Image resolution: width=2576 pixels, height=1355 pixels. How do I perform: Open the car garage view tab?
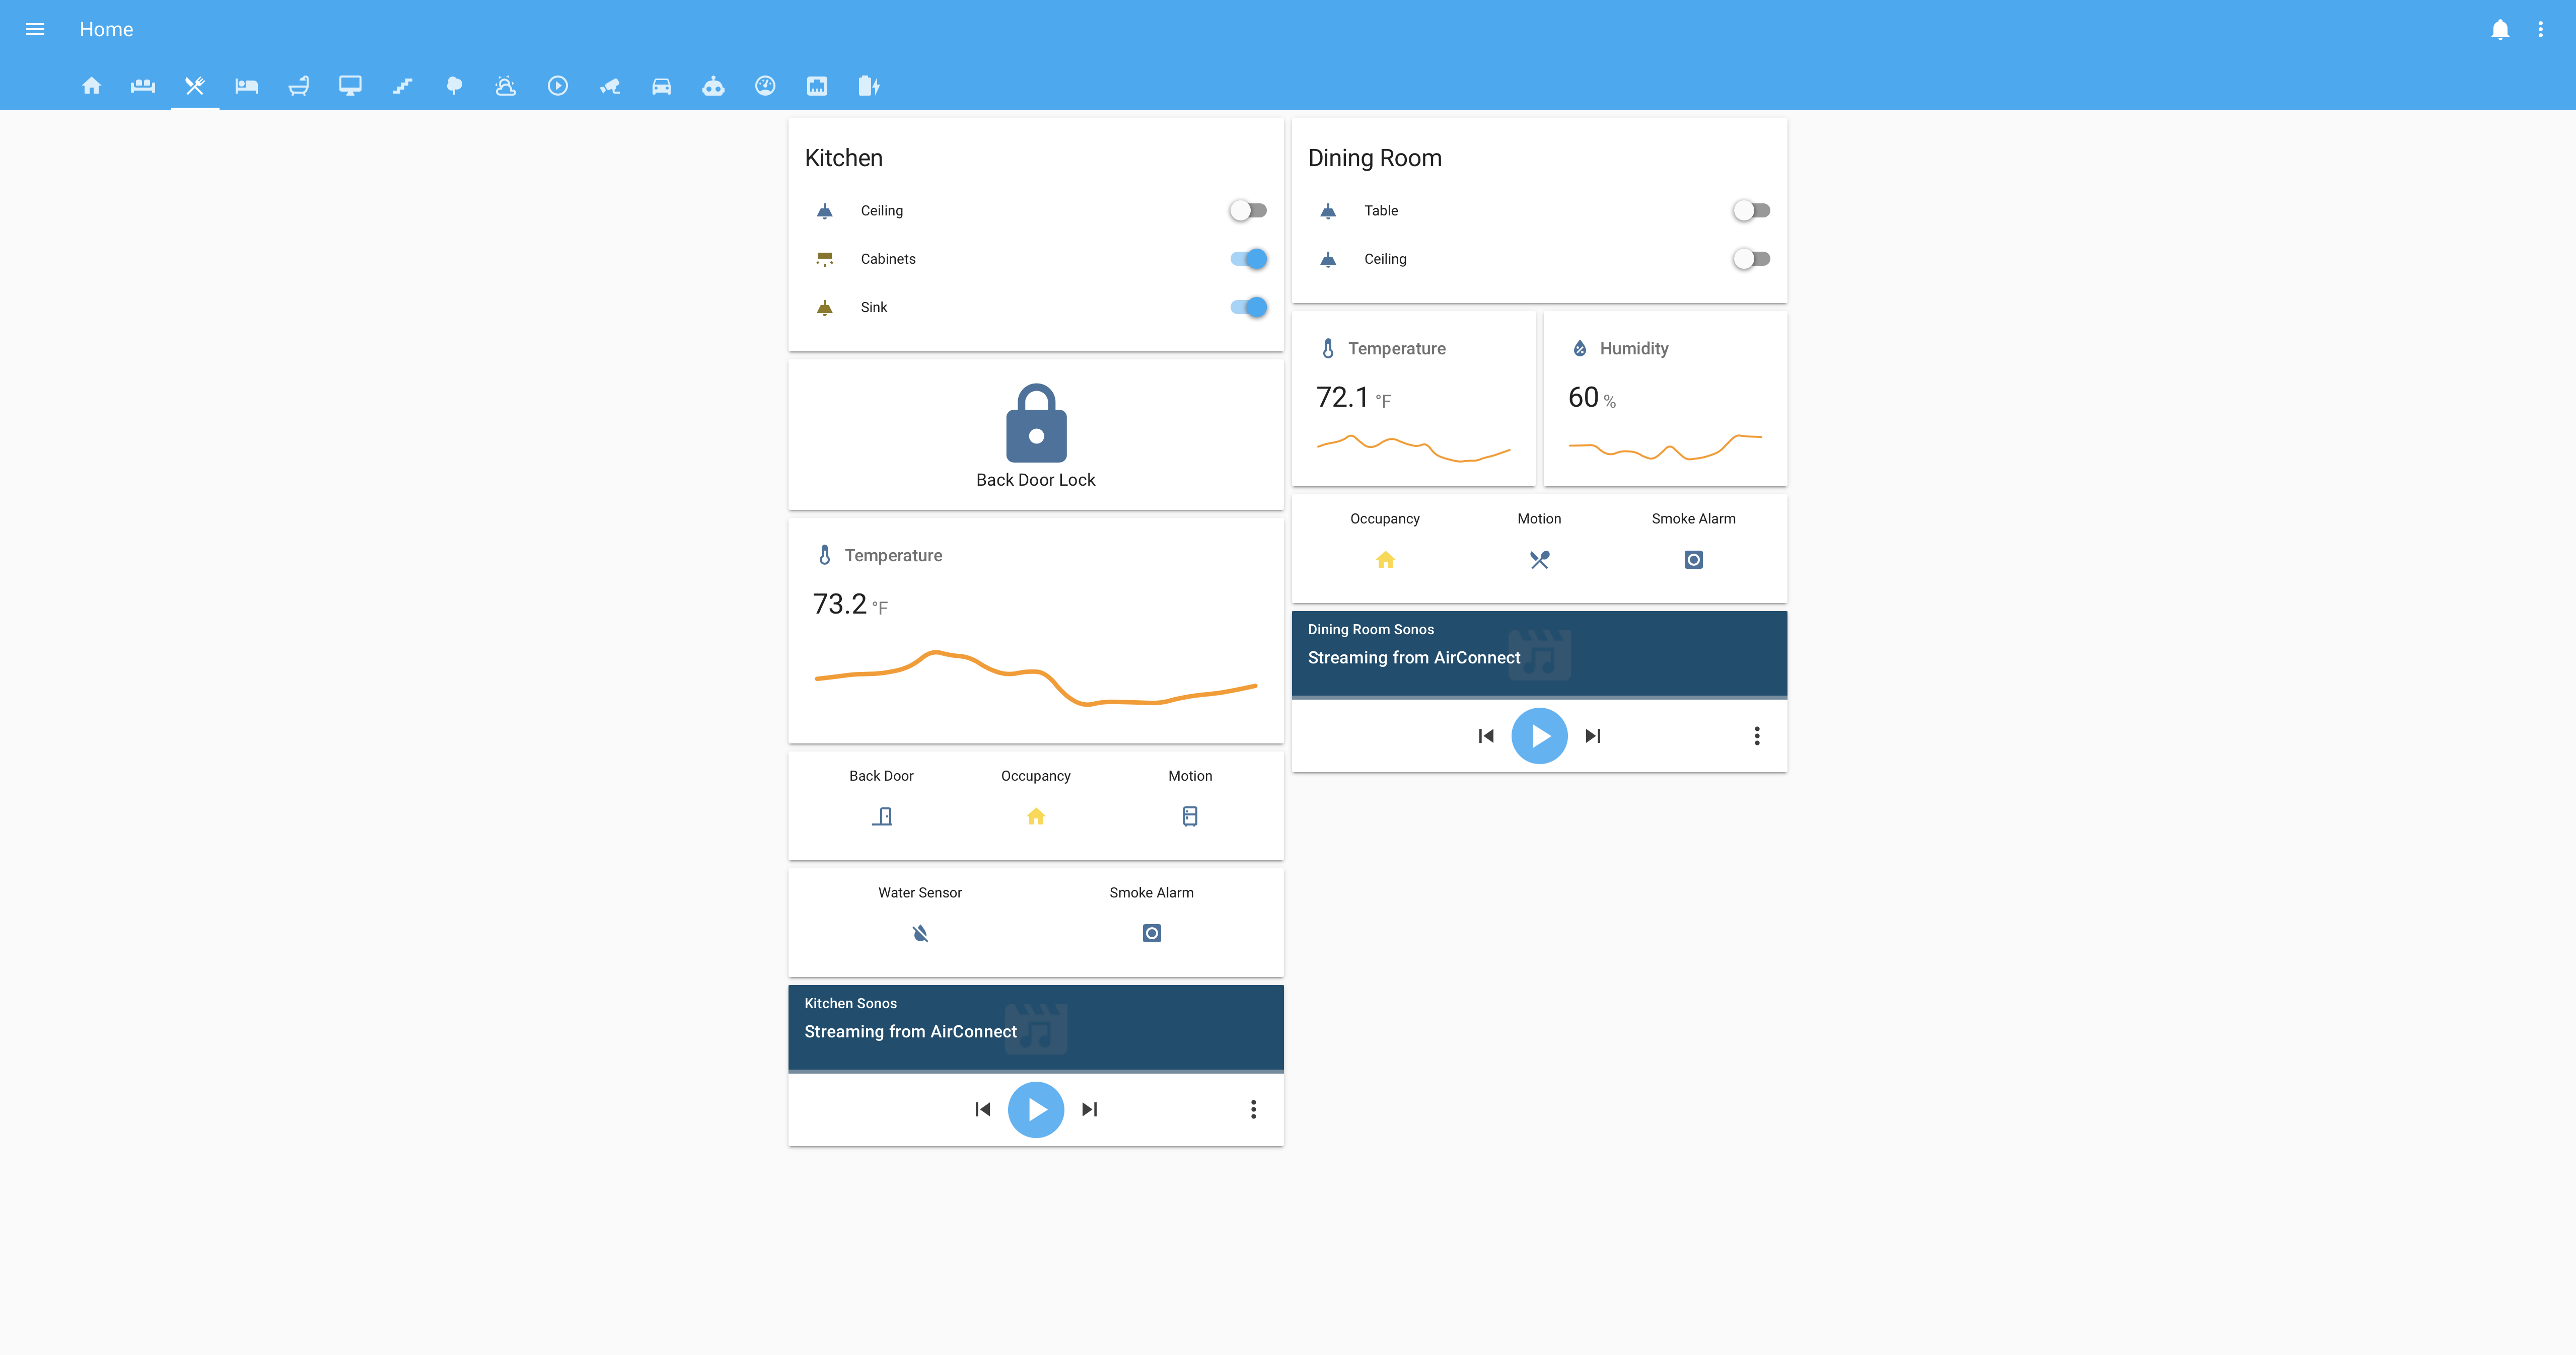point(661,86)
